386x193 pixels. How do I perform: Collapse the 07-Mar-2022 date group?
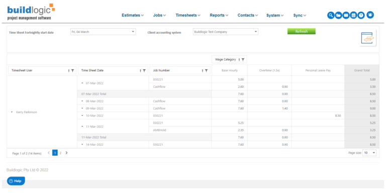coord(82,83)
